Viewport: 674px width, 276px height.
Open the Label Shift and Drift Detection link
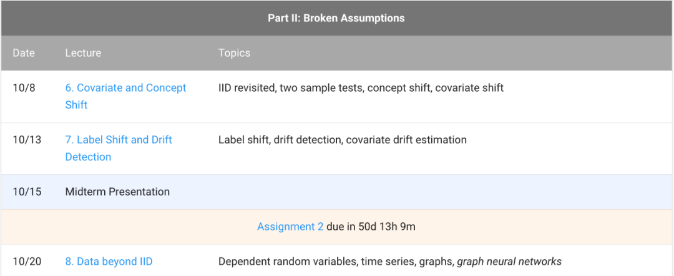point(119,140)
